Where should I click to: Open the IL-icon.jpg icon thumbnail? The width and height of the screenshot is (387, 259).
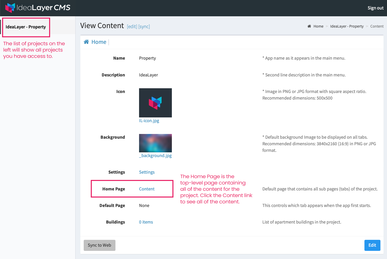point(155,103)
